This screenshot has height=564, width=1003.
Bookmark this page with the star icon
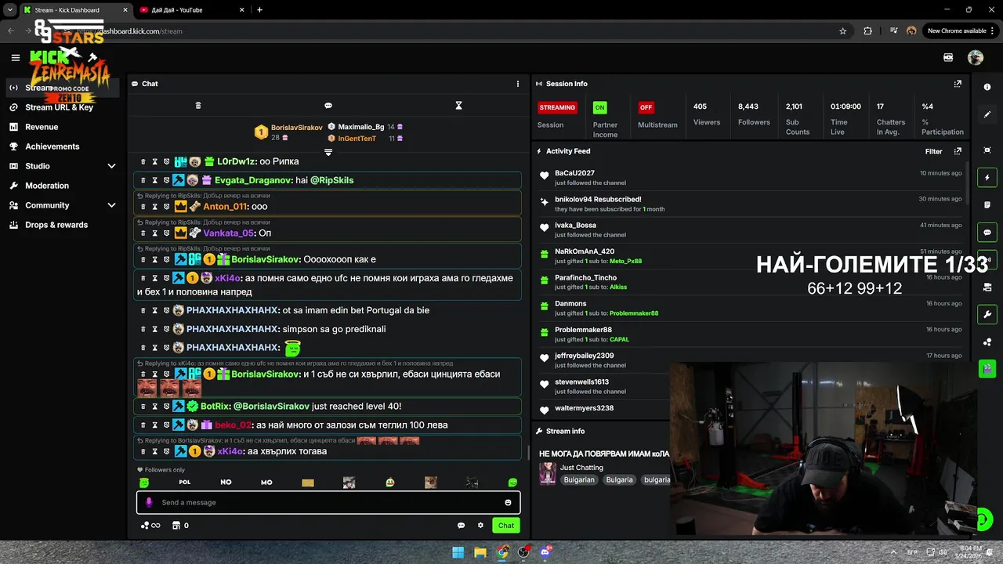point(843,31)
